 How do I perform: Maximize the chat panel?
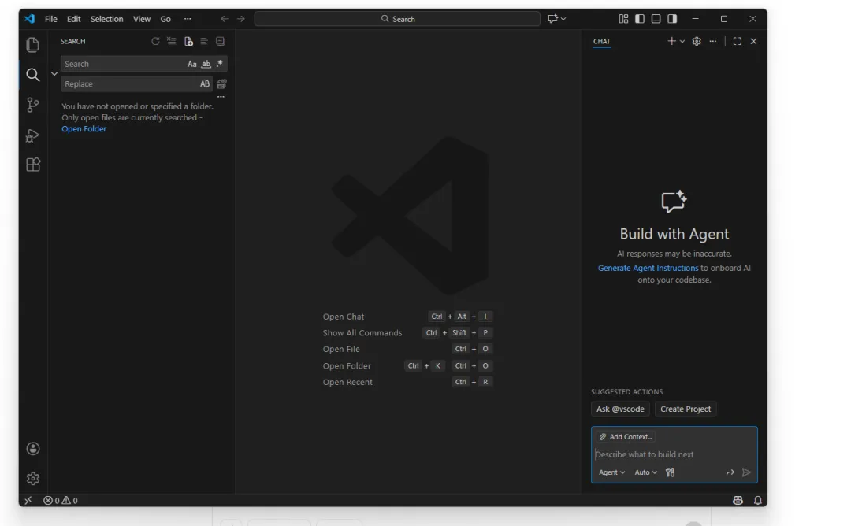737,41
